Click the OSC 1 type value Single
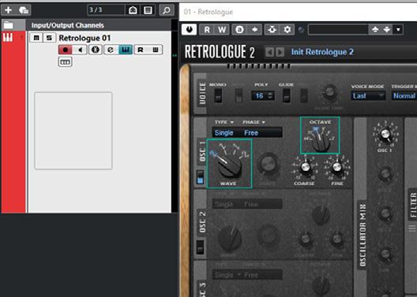 pos(224,132)
